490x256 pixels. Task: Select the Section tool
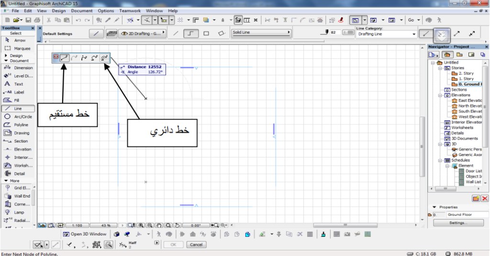(x=18, y=141)
